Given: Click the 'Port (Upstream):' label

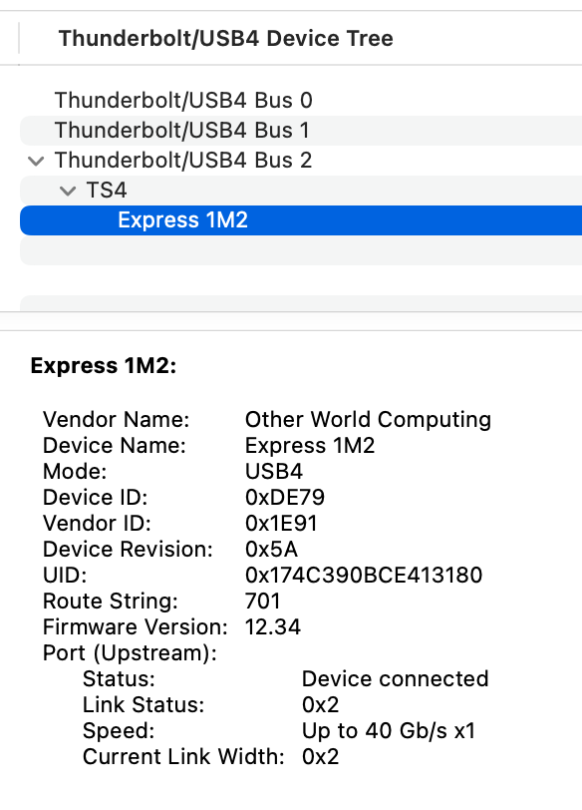Looking at the screenshot, I should [130, 653].
